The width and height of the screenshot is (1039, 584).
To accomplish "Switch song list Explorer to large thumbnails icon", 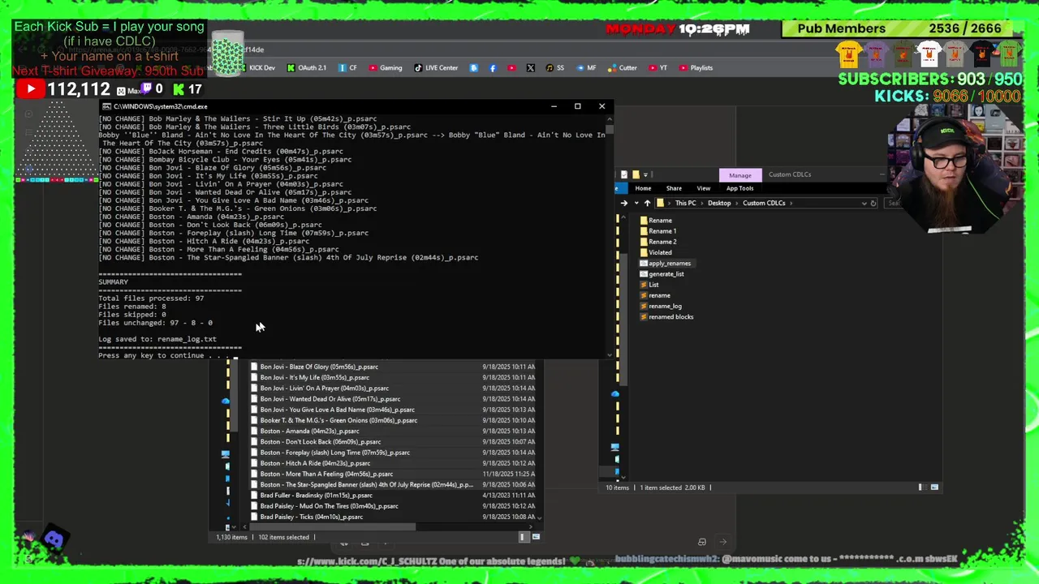I will [535, 537].
